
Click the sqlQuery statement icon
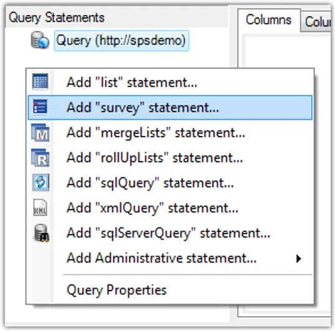(x=40, y=183)
